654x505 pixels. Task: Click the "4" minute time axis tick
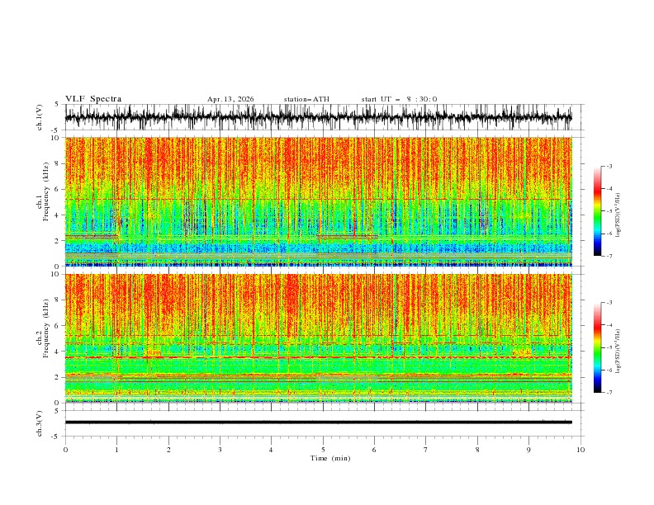point(272,450)
